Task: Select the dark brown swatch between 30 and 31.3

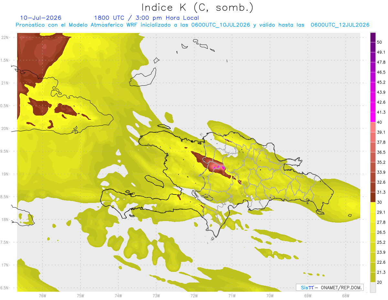Action: click(373, 197)
